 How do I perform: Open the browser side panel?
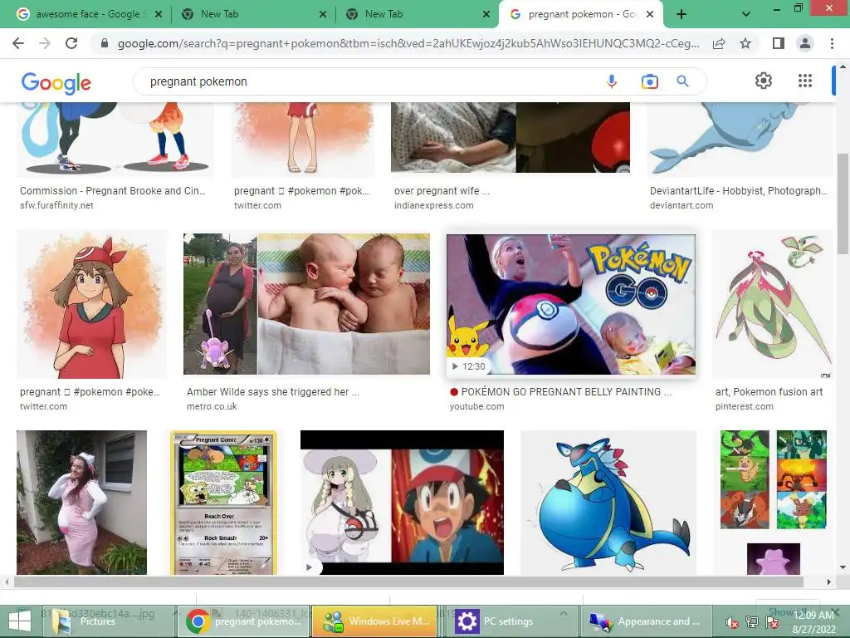[778, 43]
